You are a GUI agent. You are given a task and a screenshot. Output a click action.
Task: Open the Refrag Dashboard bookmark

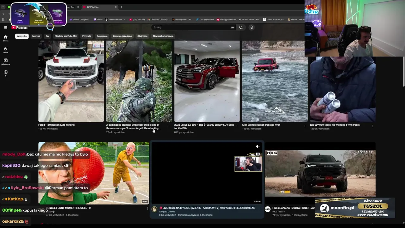tap(227, 20)
